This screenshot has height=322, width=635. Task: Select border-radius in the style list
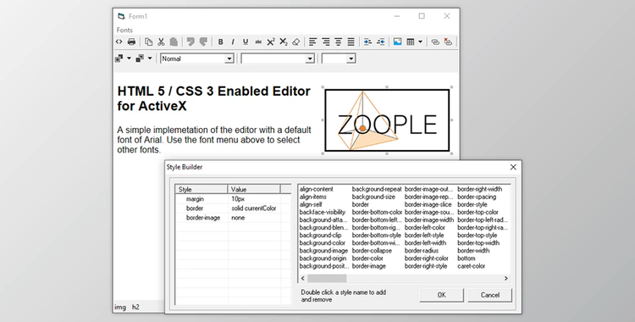422,251
